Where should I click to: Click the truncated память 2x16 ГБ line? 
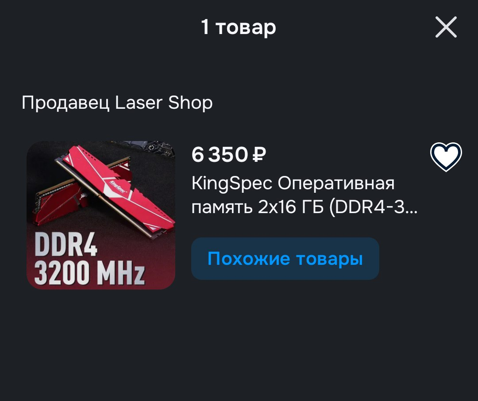tap(304, 207)
